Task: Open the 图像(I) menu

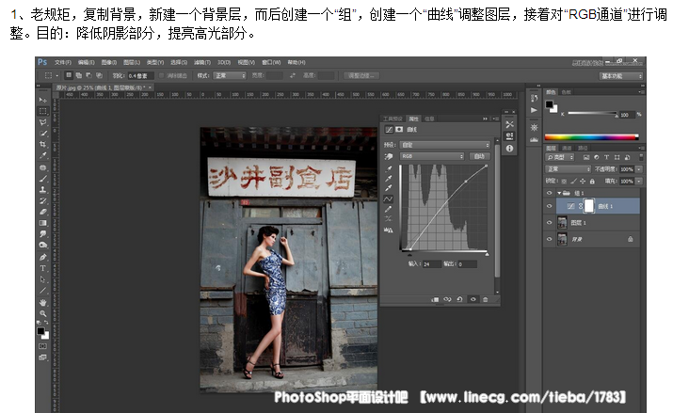Action: 108,63
